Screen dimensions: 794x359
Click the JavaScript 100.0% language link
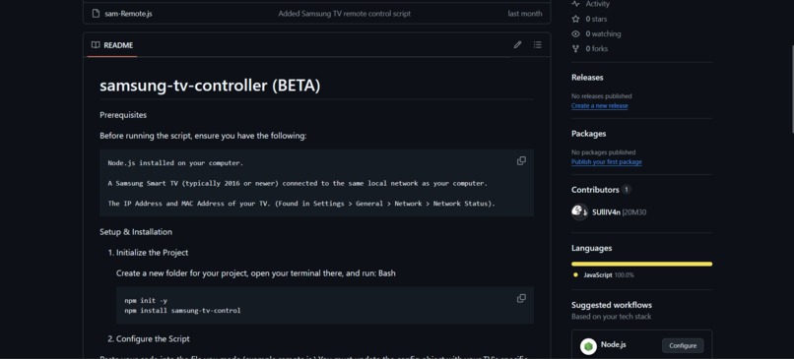tap(609, 275)
